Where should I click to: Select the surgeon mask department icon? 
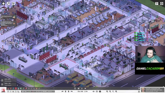pyautogui.click(x=18, y=88)
